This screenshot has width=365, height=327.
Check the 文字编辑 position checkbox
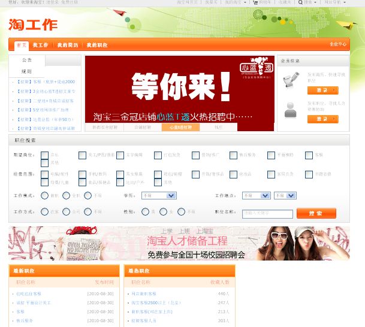pyautogui.click(x=120, y=155)
